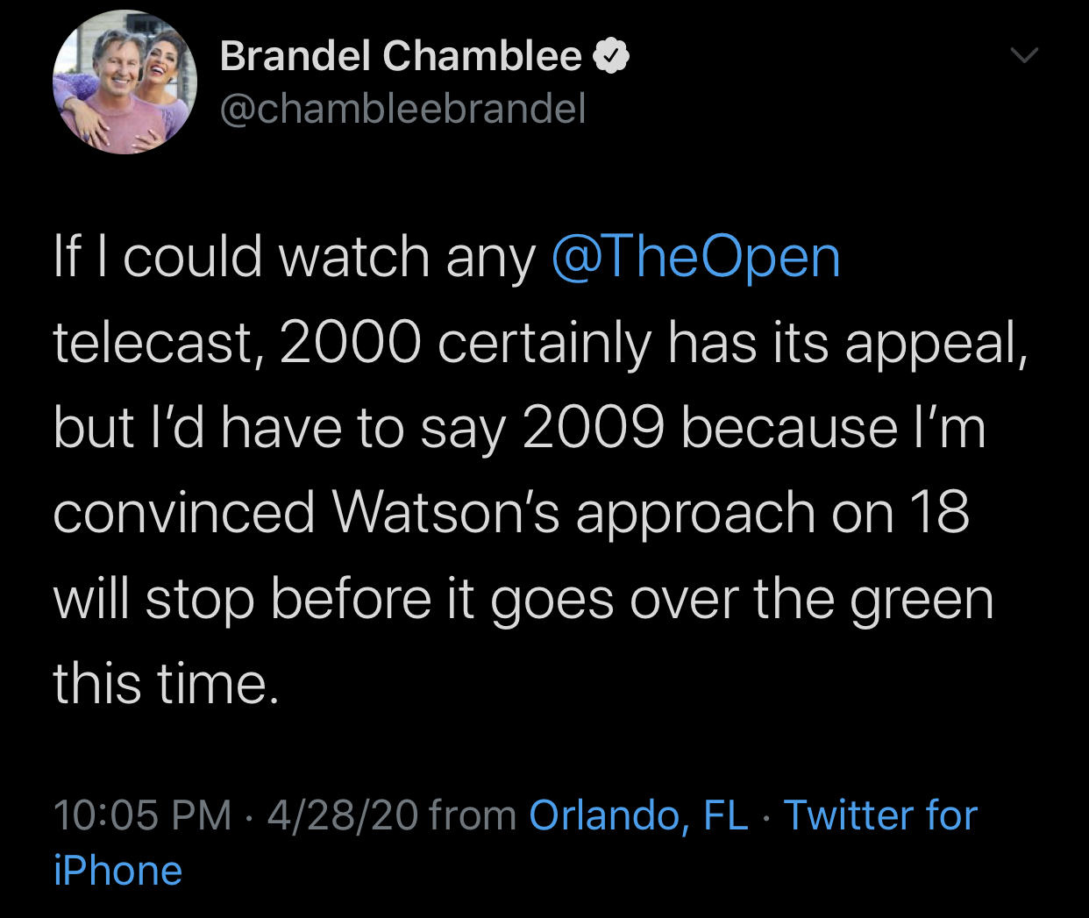
Task: Click the tweet line mentioning 2000 telecast
Action: (x=540, y=343)
